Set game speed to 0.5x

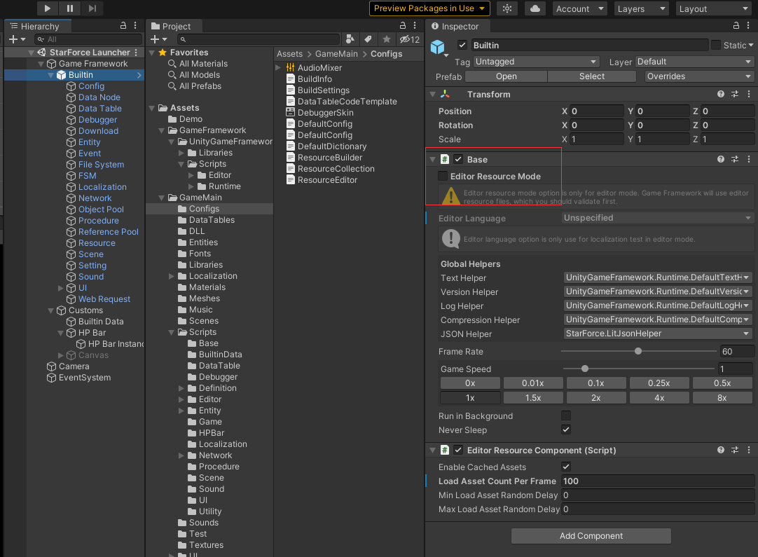coord(722,383)
